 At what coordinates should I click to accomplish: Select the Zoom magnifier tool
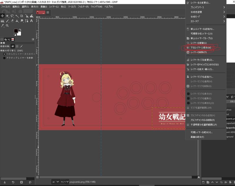coord(7,26)
